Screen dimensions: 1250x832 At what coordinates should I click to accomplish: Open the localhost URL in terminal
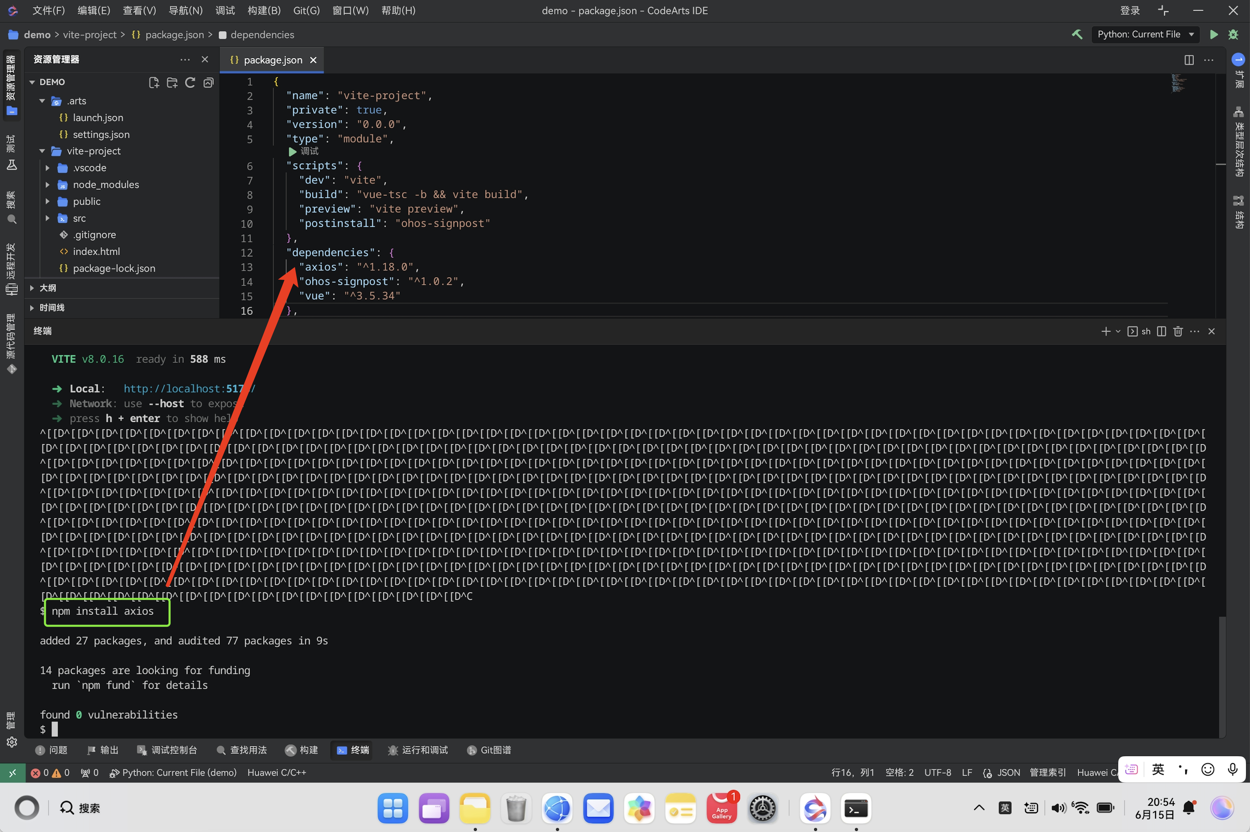point(190,389)
